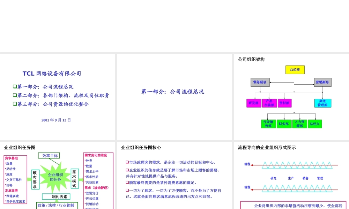Click the date 2001 年 9 月 12 日

[x=56, y=120]
